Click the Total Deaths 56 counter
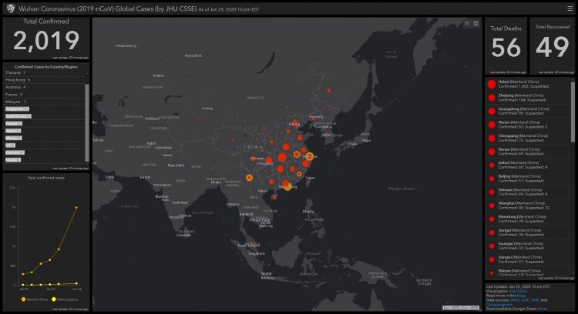Viewport: 578px width, 314px height. 506,48
